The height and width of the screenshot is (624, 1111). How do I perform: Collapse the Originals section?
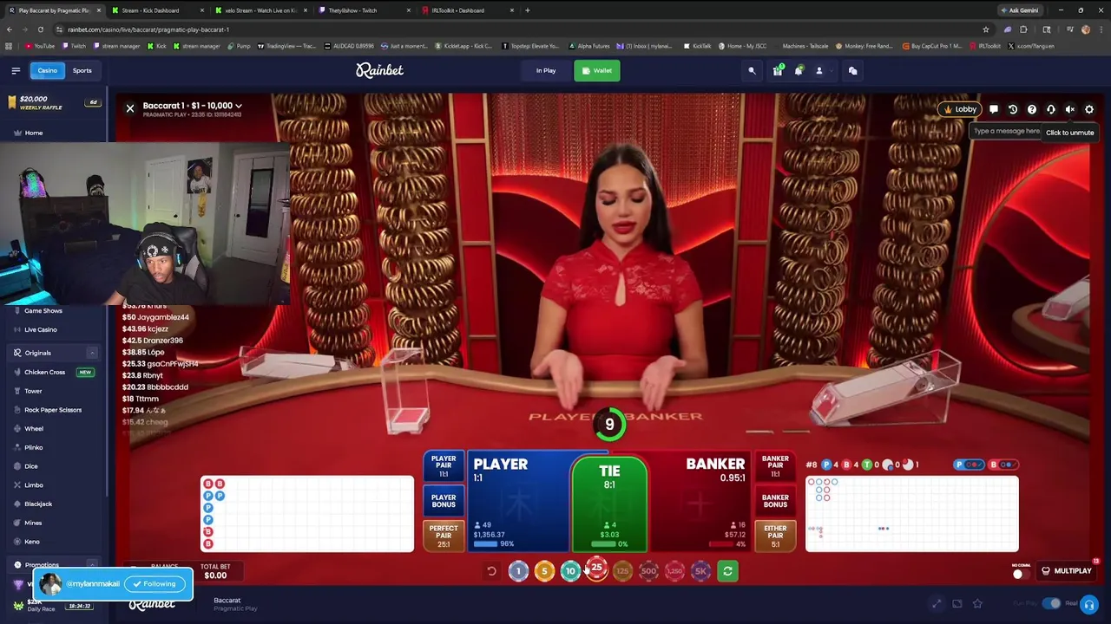(92, 353)
